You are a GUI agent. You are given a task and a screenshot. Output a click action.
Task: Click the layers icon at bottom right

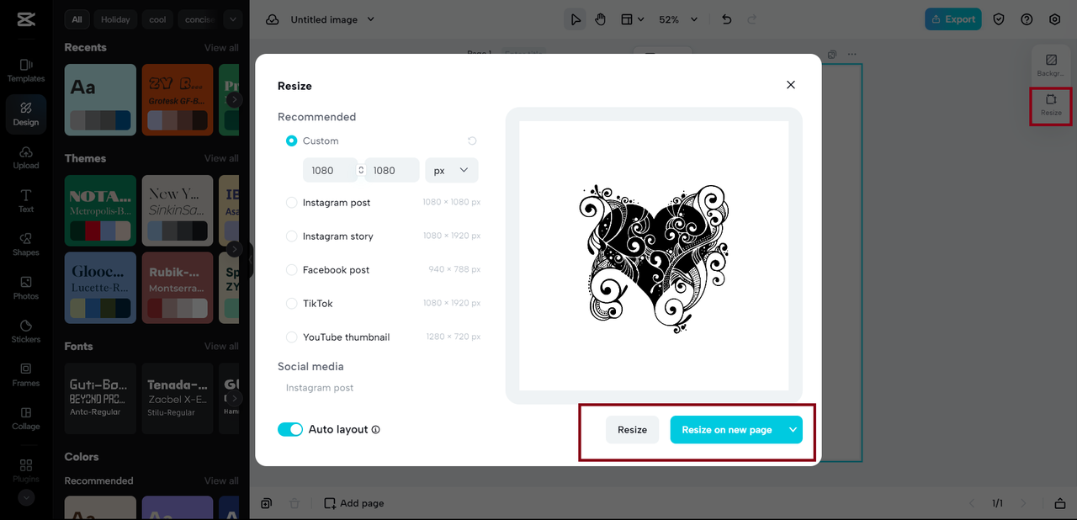coord(1060,503)
